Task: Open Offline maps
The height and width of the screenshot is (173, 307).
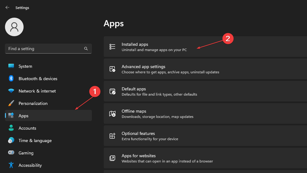Action: pyautogui.click(x=205, y=114)
